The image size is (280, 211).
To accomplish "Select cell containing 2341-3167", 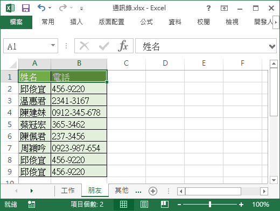I will [x=79, y=101].
